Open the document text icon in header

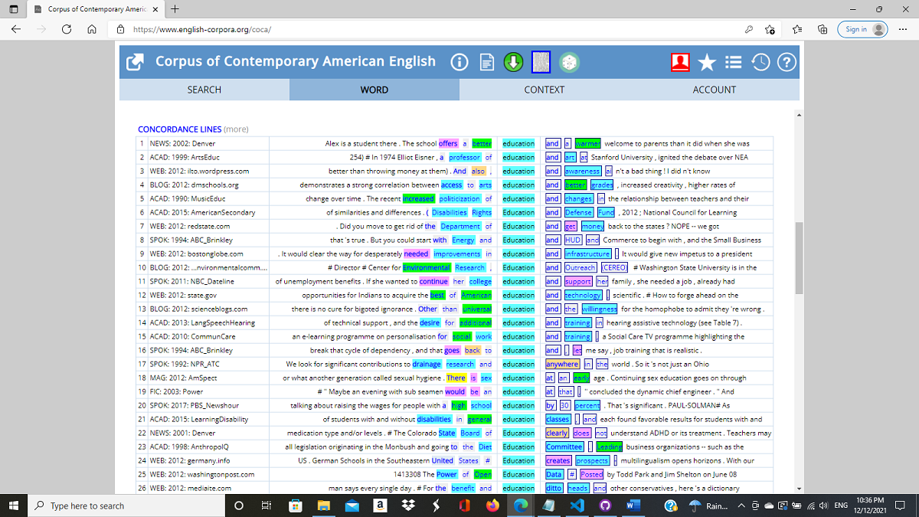point(486,62)
